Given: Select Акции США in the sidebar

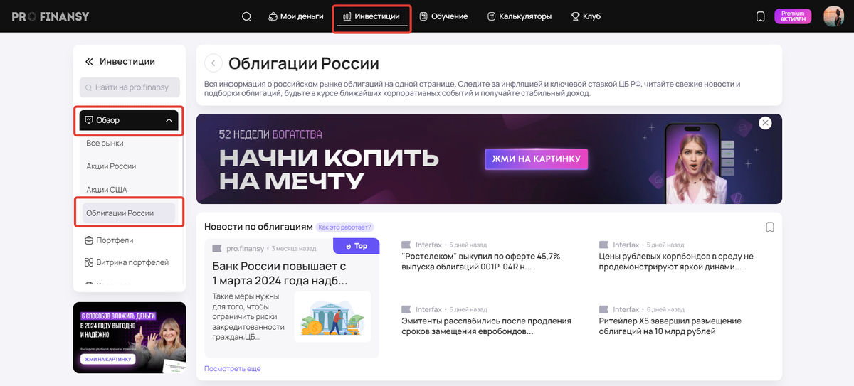Looking at the screenshot, I should click(107, 190).
